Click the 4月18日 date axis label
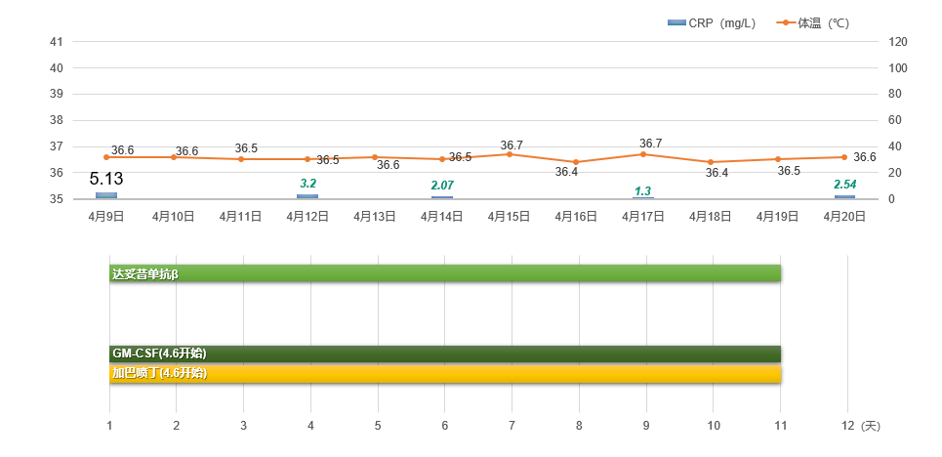Screen dimensions: 942x457 [x=711, y=217]
